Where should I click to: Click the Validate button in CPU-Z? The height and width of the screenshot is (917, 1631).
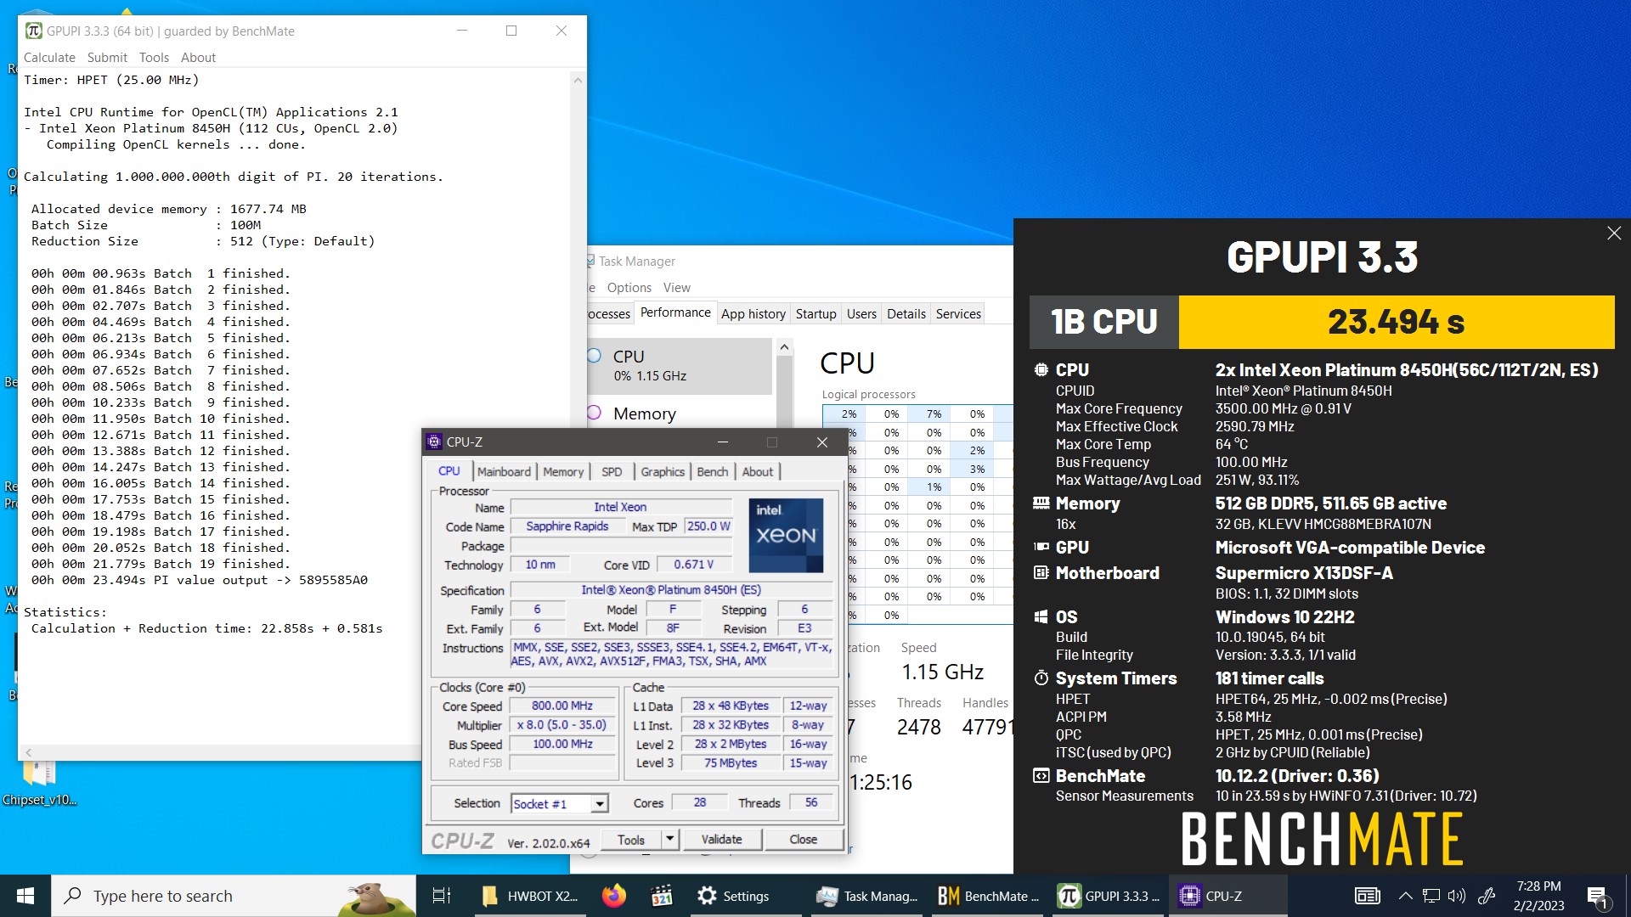click(x=721, y=840)
